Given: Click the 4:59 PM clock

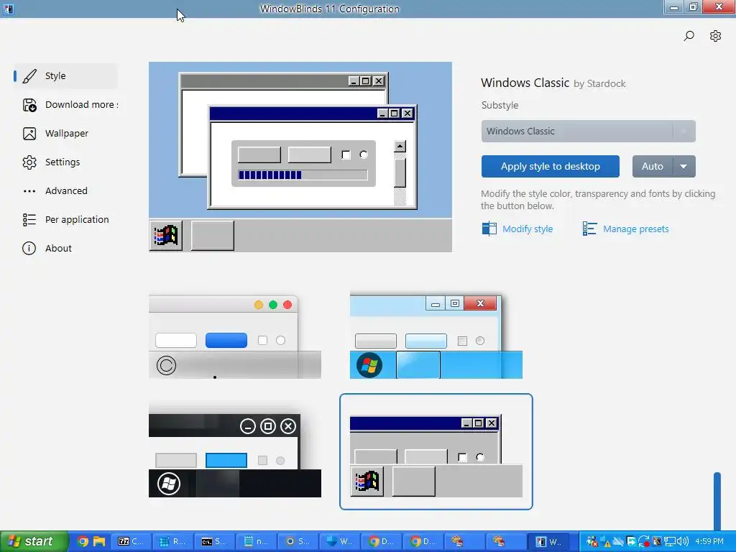Looking at the screenshot, I should pyautogui.click(x=709, y=541).
